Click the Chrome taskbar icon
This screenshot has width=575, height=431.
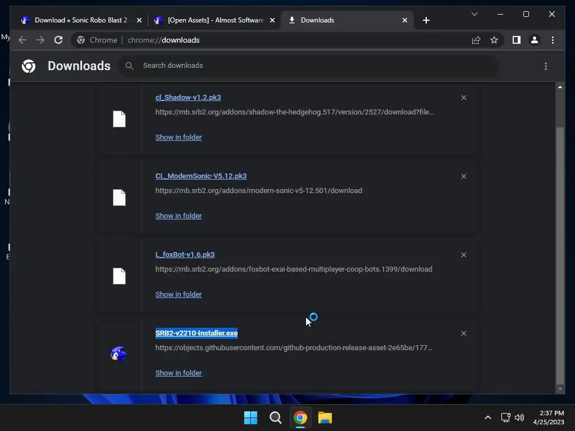tap(300, 418)
